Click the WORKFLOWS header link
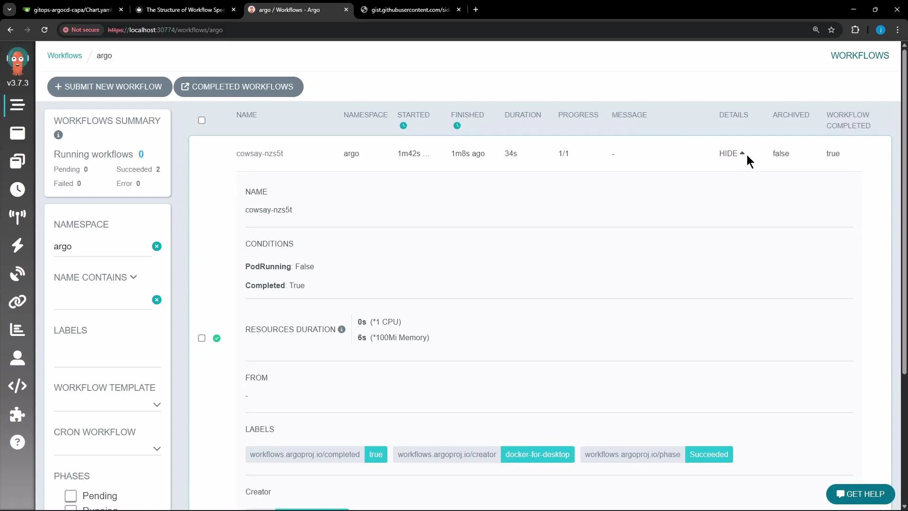 (860, 56)
